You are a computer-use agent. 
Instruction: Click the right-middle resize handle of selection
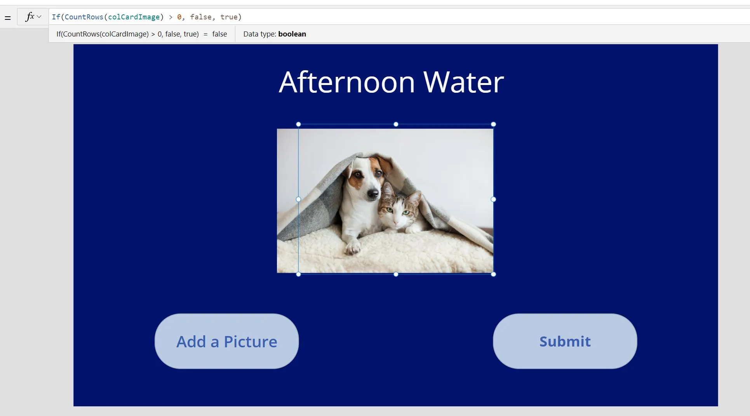[x=493, y=199]
